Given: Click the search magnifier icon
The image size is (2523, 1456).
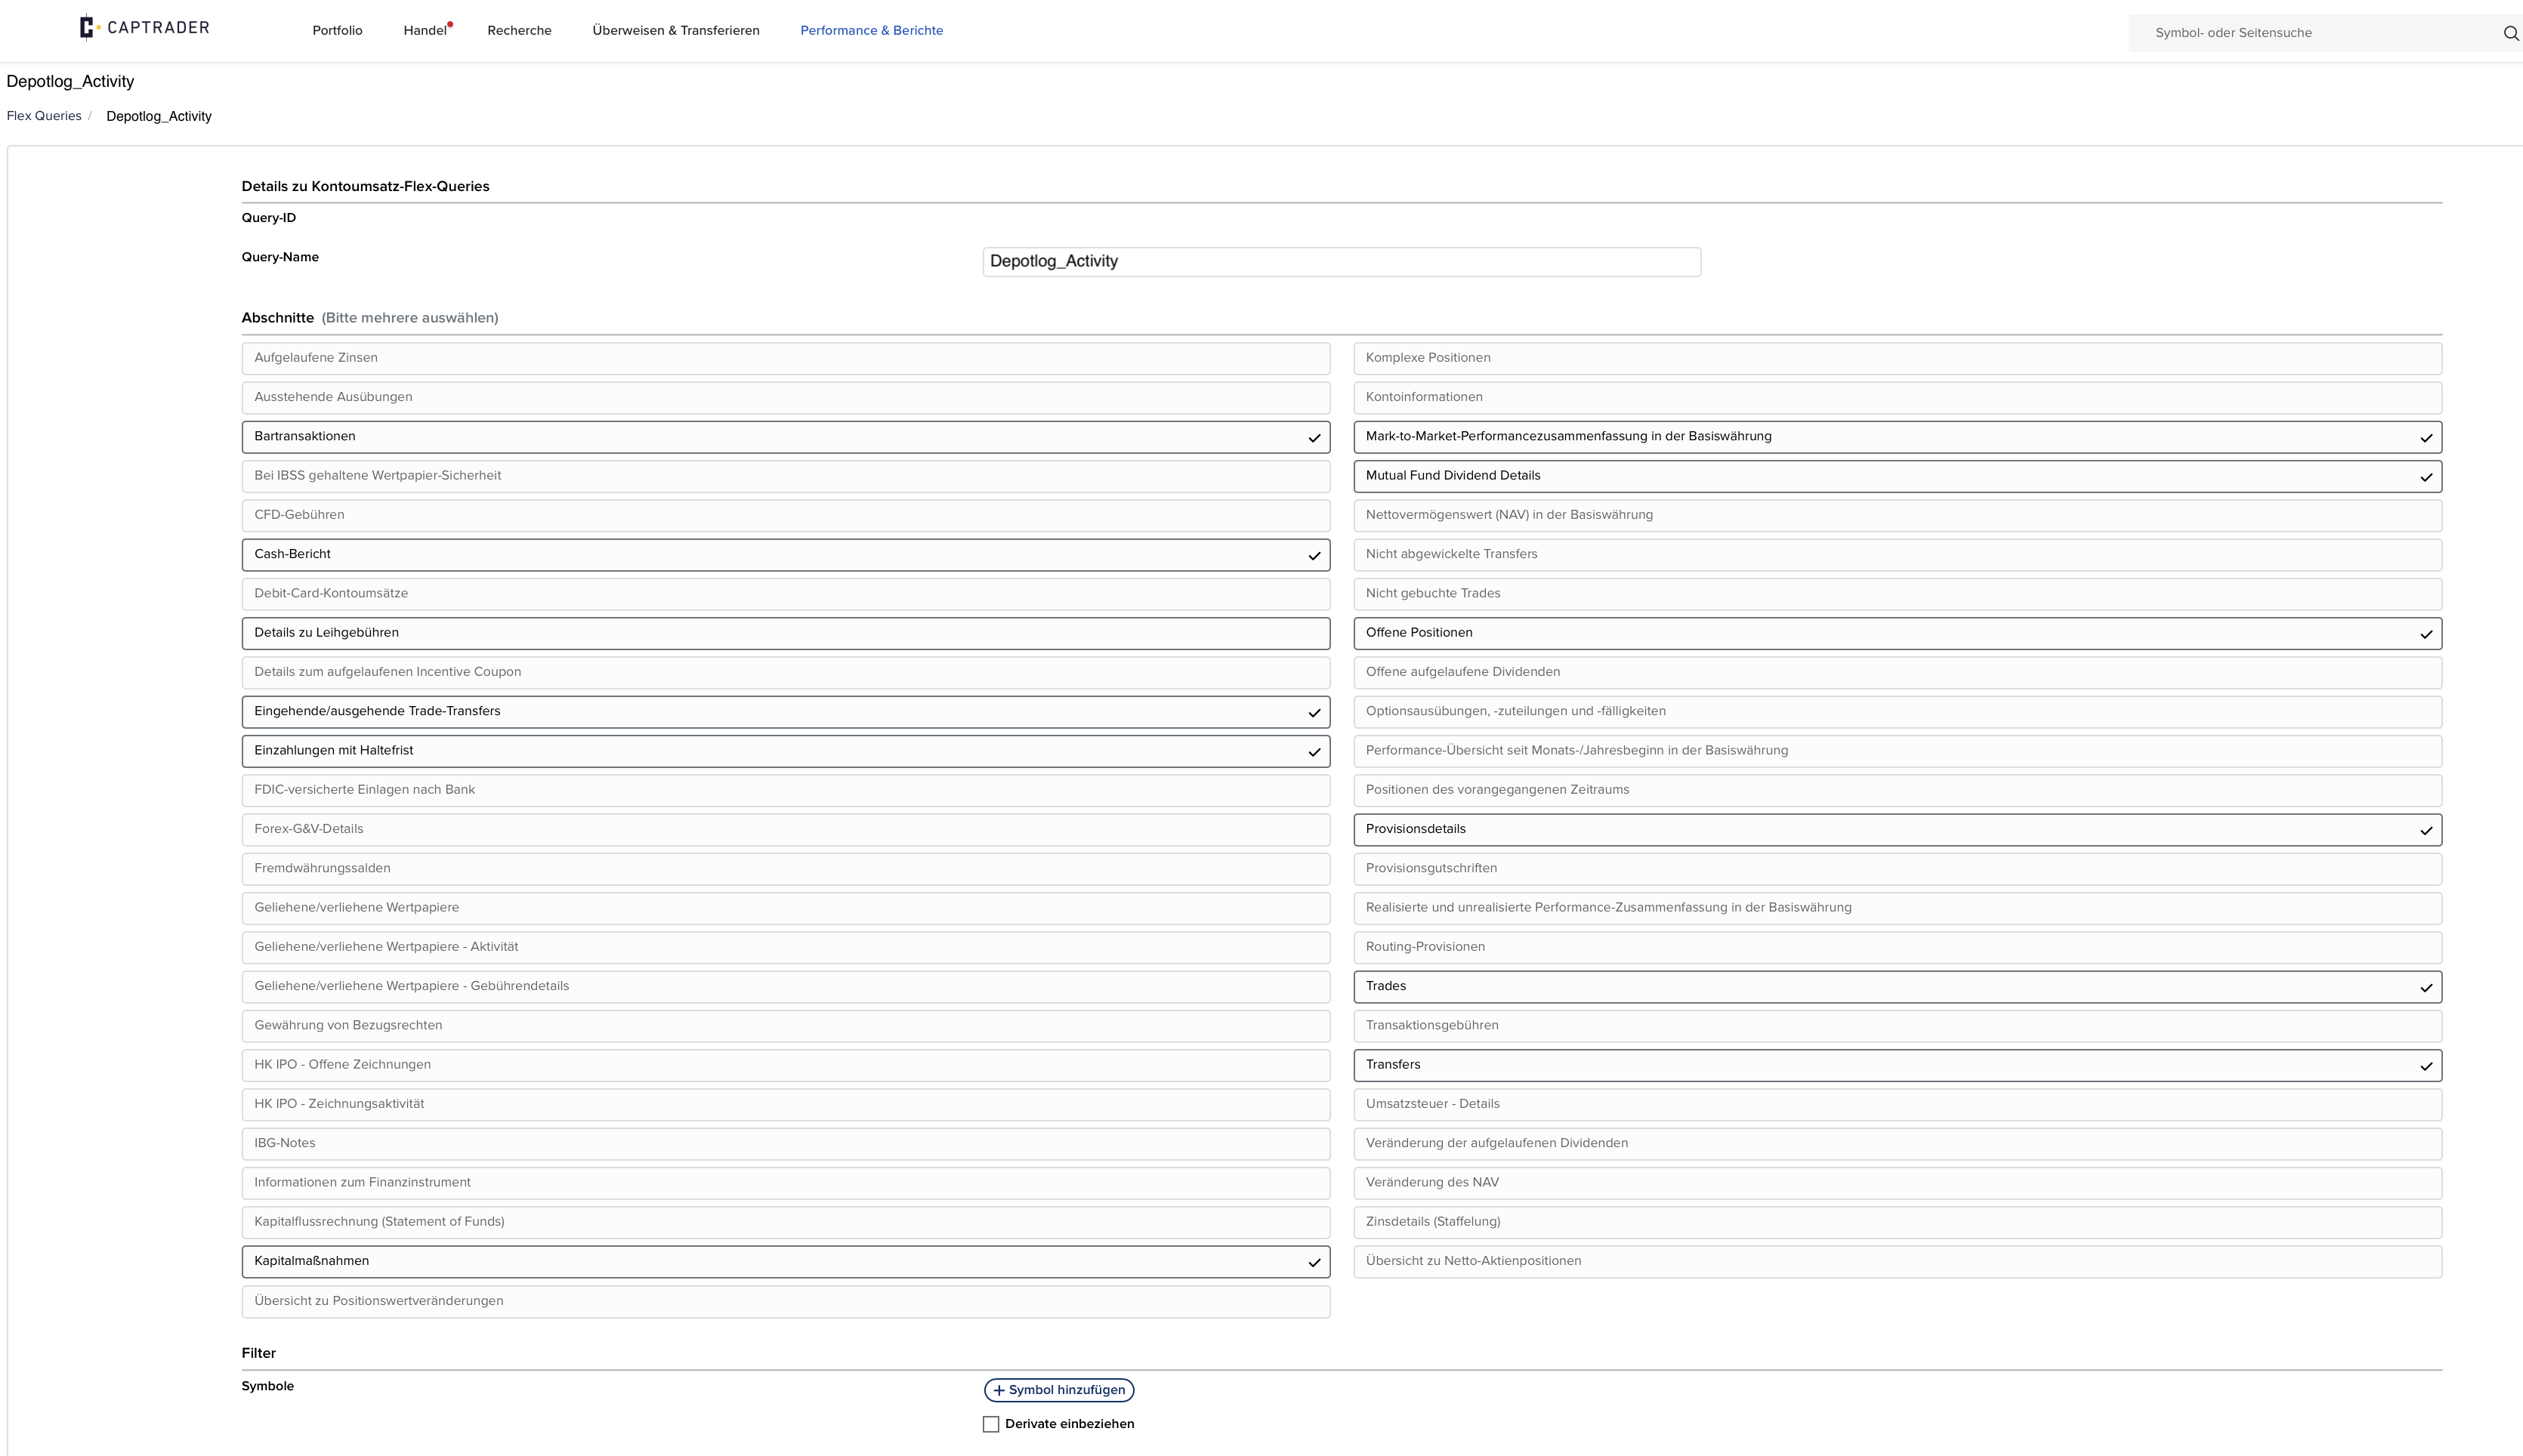Looking at the screenshot, I should [2510, 33].
